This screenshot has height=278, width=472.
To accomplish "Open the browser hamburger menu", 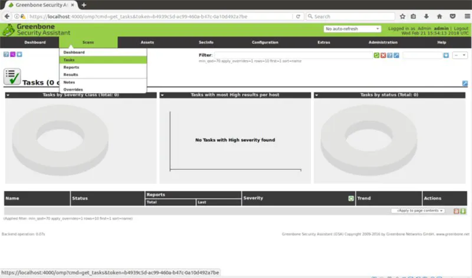I will point(467,16).
